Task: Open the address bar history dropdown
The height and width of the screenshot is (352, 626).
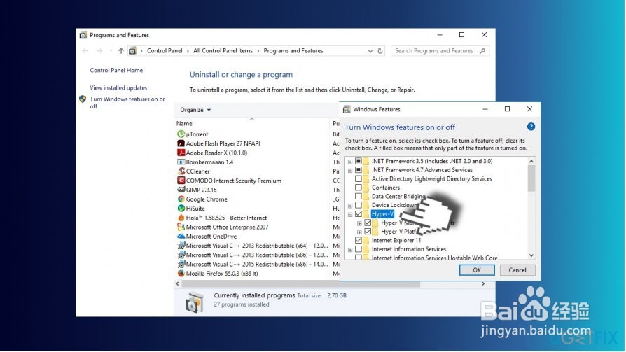Action: click(x=370, y=51)
